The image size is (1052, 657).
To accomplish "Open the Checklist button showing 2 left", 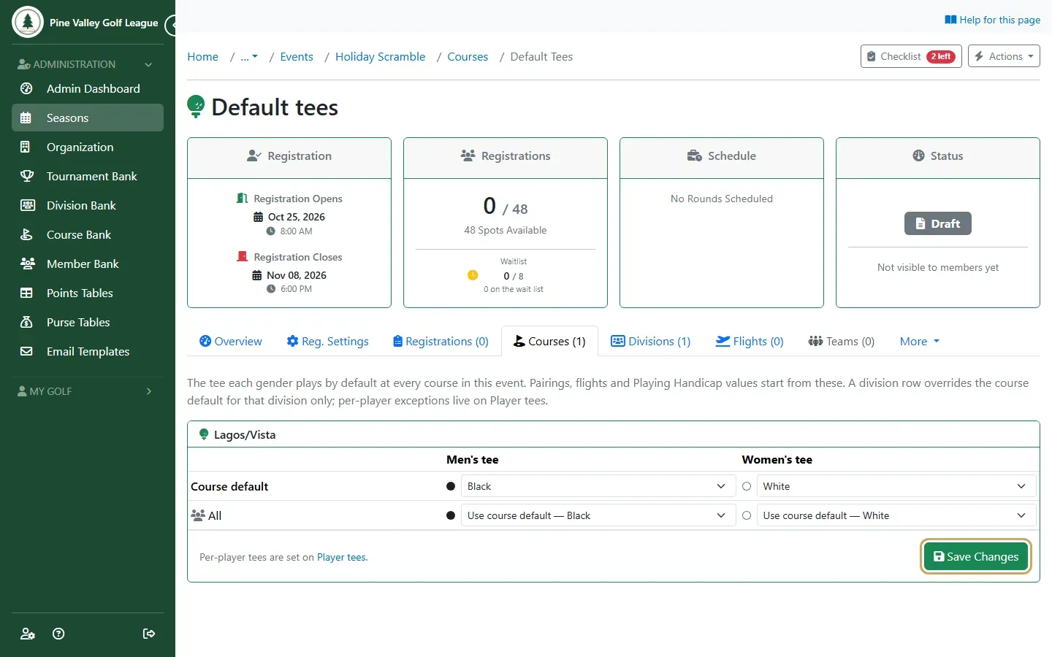I will point(911,56).
